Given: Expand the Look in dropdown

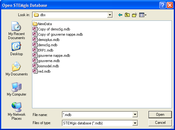Looking at the screenshot, I should tap(110, 15).
